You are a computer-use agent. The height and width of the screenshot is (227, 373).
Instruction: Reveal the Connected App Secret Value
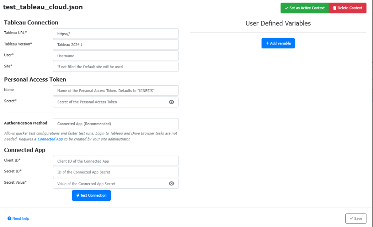click(x=171, y=183)
